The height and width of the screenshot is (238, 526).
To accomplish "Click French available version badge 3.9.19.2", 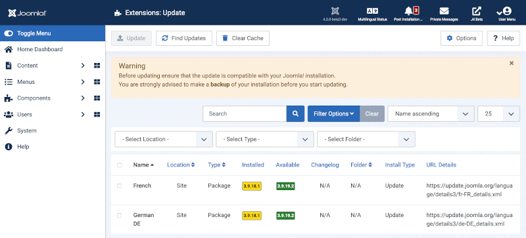I will 285,186.
